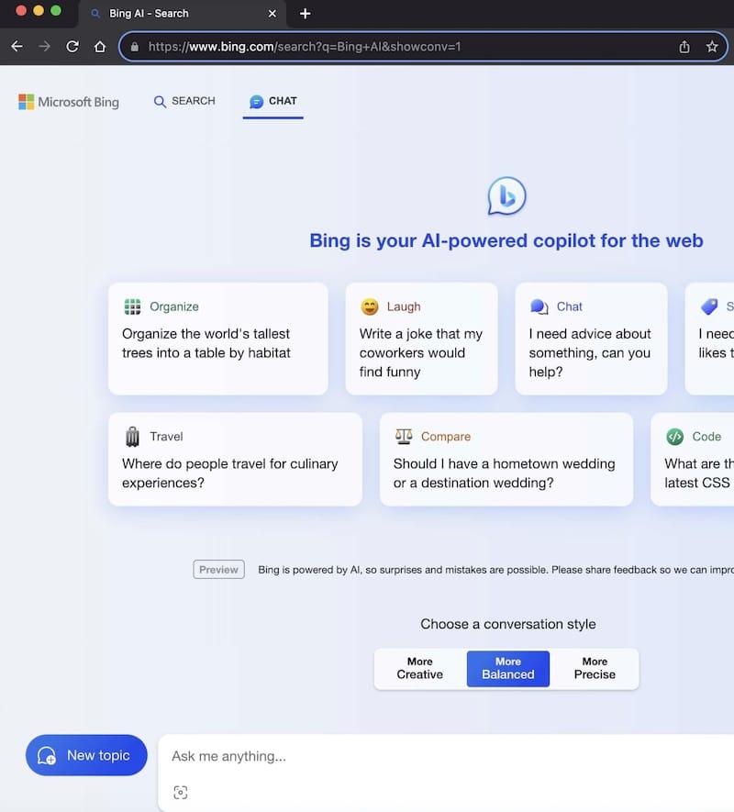Choose the latest CSS suggestion
The width and height of the screenshot is (734, 812).
(x=693, y=460)
